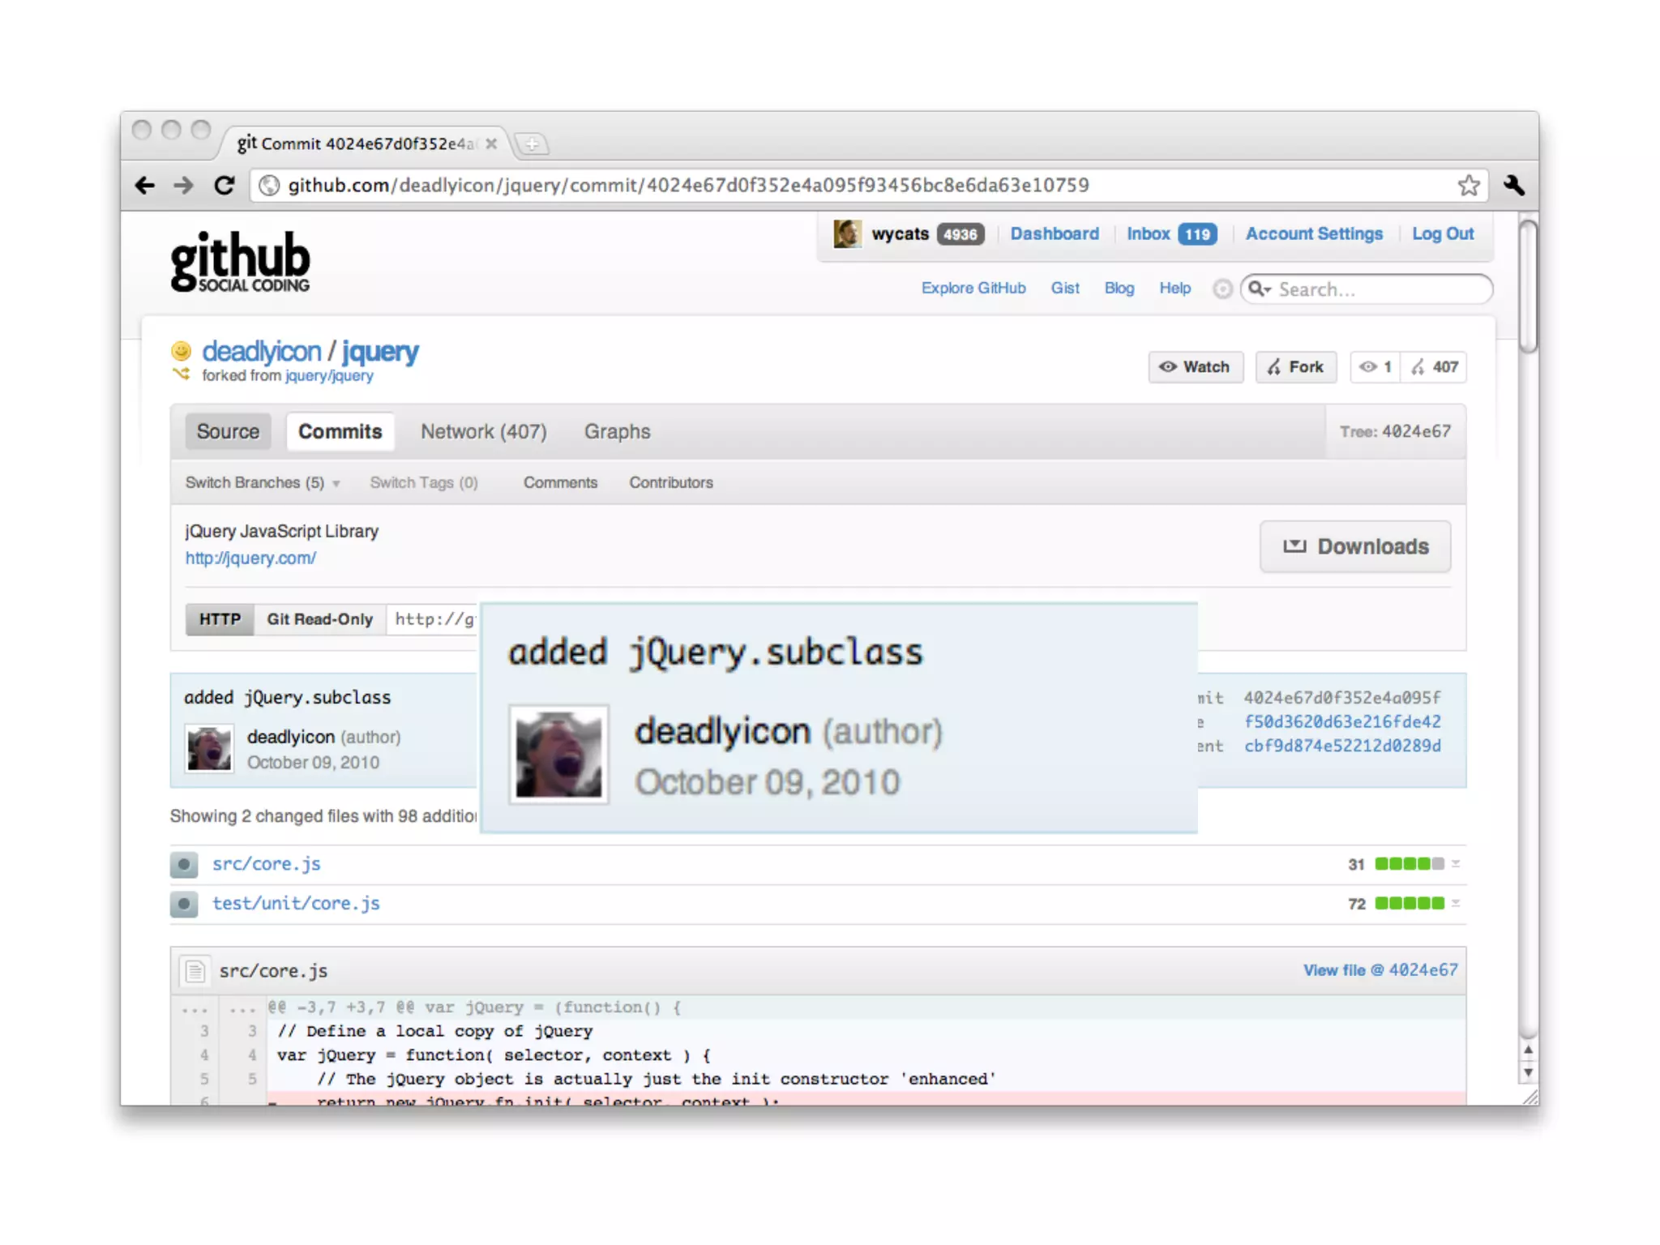Click the src/core.js file icon in diff header

pos(195,970)
